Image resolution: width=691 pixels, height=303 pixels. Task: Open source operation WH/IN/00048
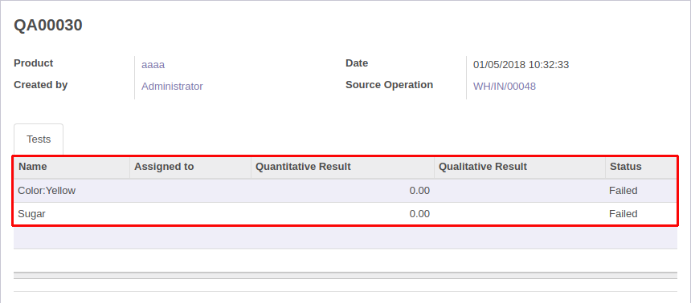[x=505, y=87]
